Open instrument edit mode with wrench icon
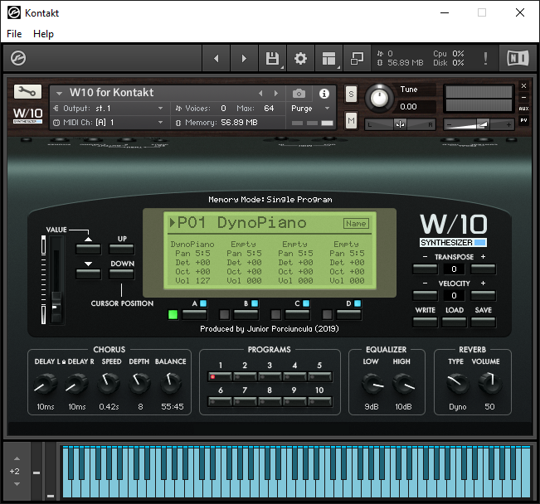The width and height of the screenshot is (540, 504). pos(27,92)
